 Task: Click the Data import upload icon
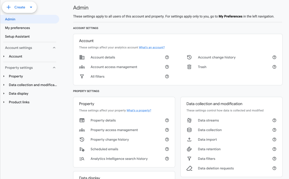click(x=189, y=139)
